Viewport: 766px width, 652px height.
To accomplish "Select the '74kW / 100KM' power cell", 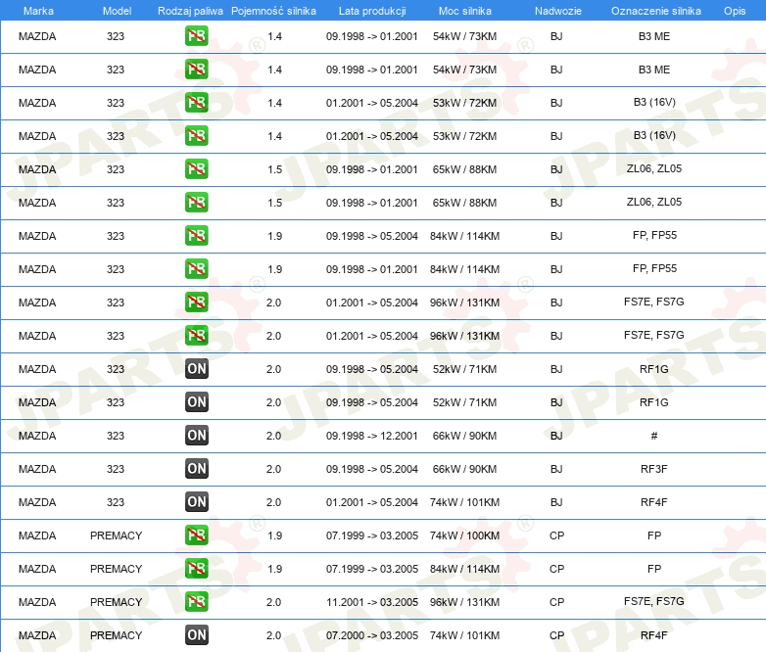I will [464, 536].
